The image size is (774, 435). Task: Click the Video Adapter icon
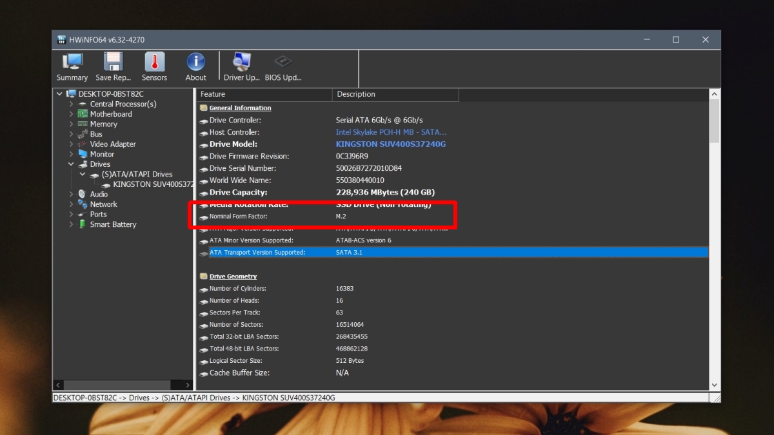[x=83, y=144]
